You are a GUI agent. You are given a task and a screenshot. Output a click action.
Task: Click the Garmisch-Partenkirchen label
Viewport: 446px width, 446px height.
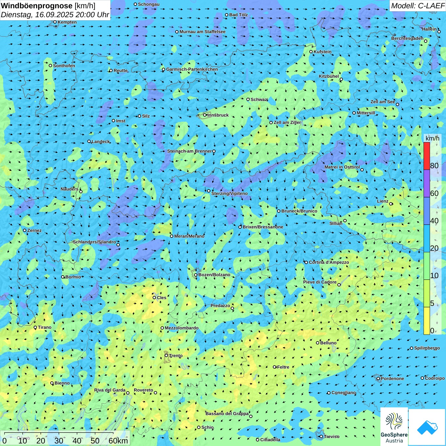[192, 69]
